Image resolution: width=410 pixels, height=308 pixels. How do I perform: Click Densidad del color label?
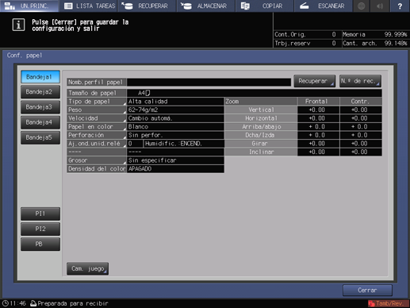[97, 169]
